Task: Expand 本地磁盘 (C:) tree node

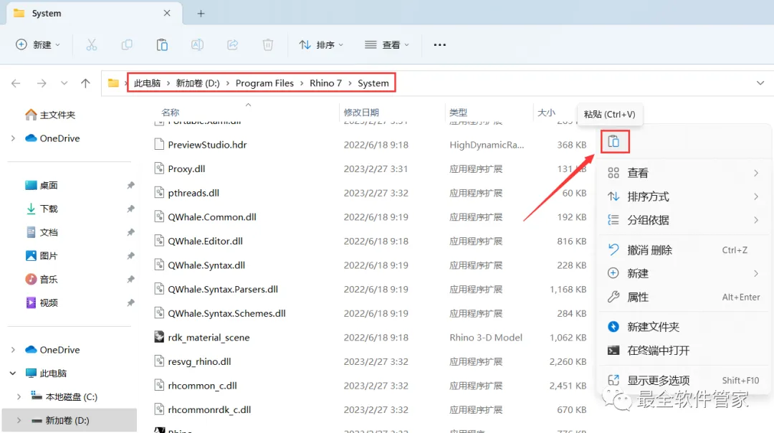Action: (19, 397)
